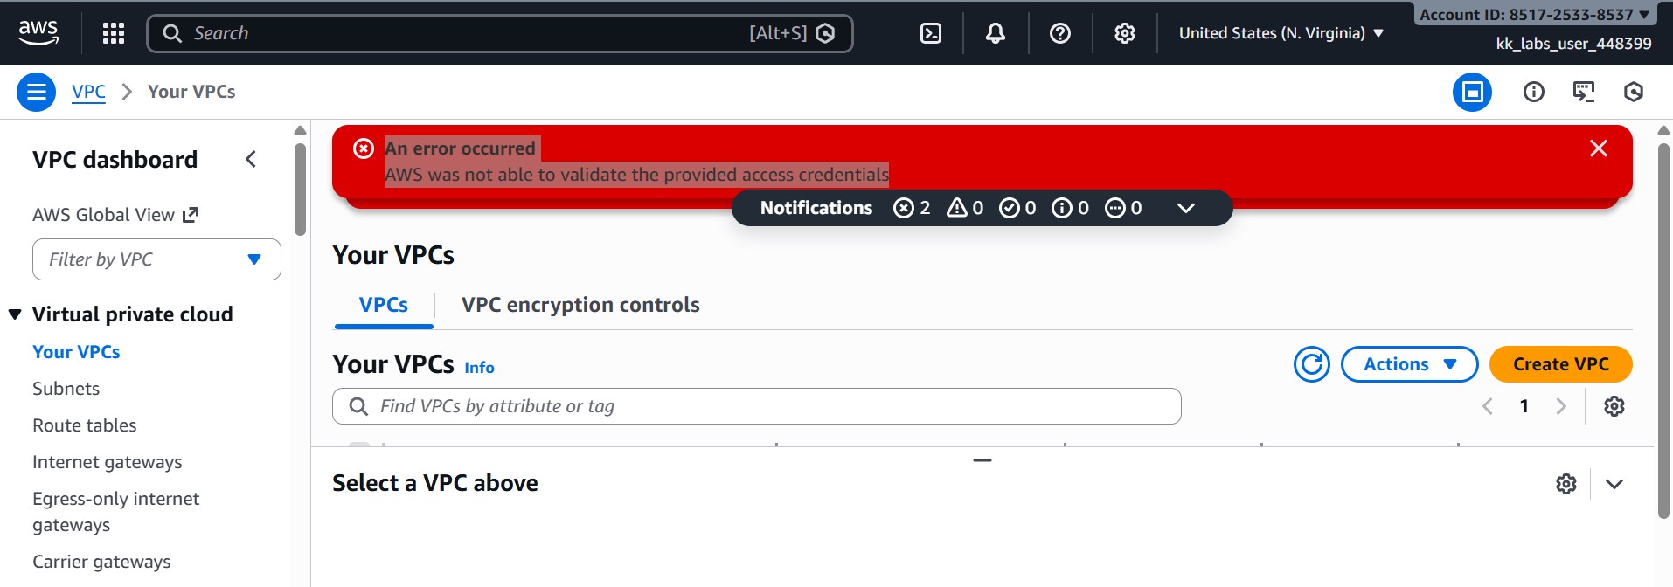Image resolution: width=1673 pixels, height=587 pixels.
Task: Switch to the VPCs tab
Action: click(x=384, y=305)
